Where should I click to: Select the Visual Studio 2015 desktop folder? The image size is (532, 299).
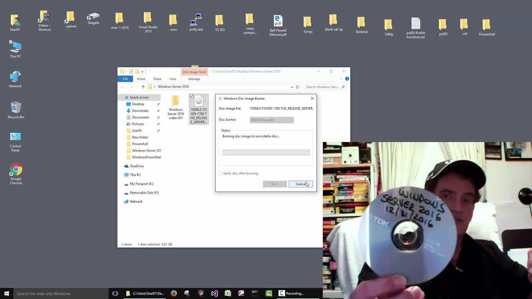coord(148,22)
